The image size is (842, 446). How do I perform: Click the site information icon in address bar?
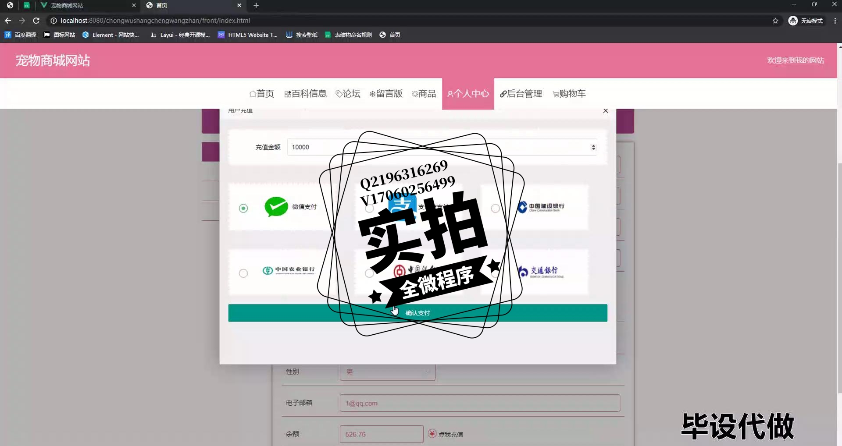(x=54, y=21)
